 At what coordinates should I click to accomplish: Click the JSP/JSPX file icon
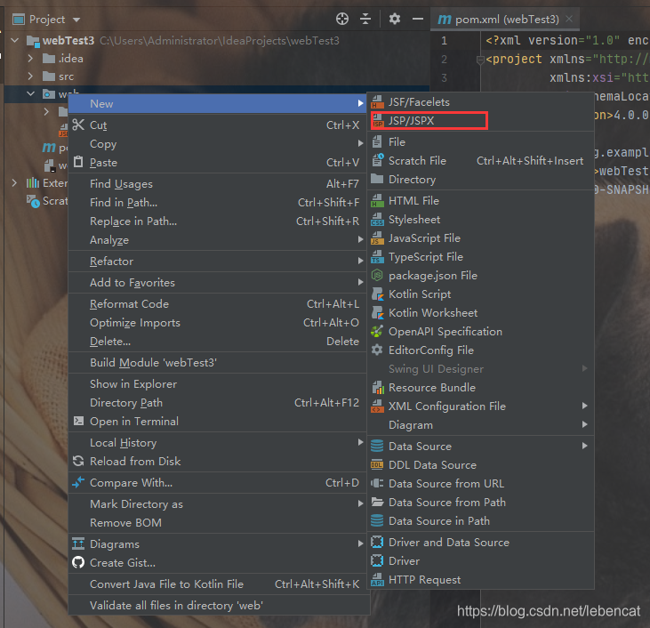(377, 121)
